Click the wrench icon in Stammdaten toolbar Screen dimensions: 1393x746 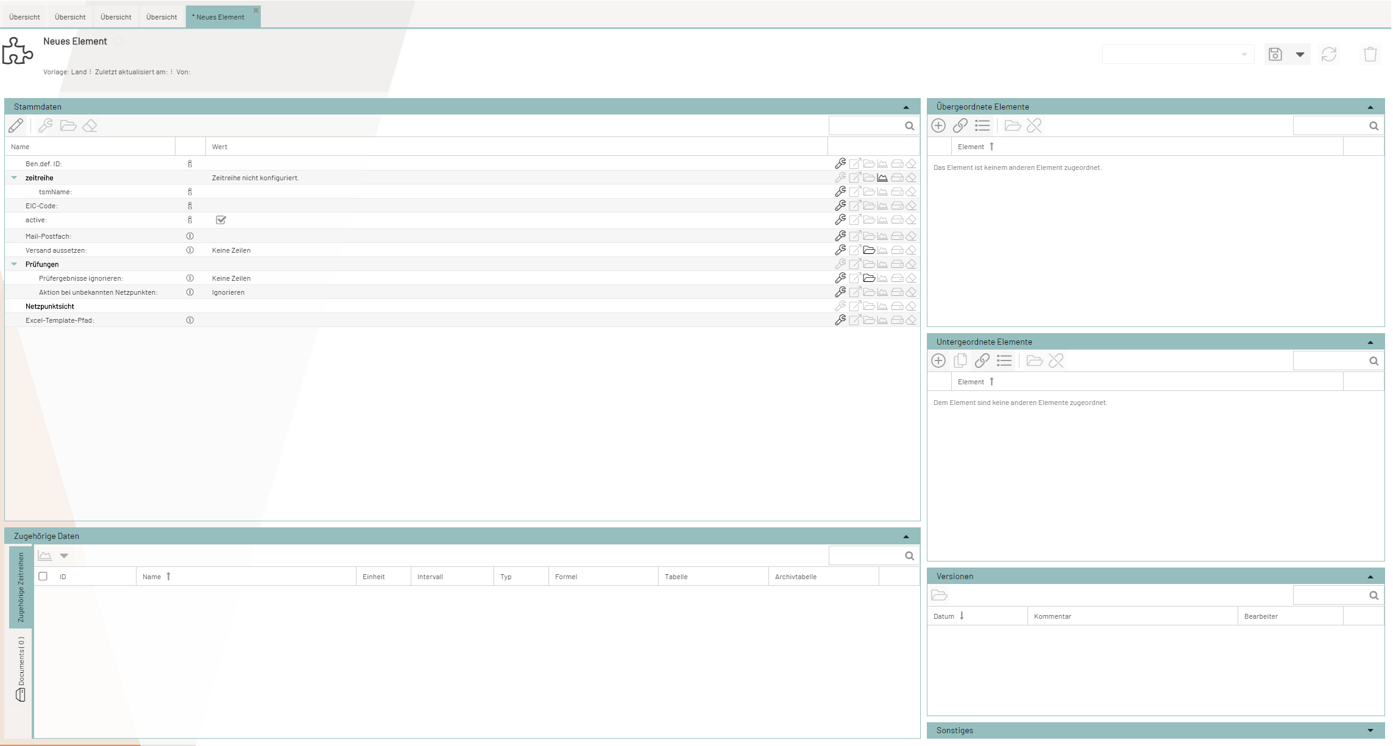click(x=46, y=125)
